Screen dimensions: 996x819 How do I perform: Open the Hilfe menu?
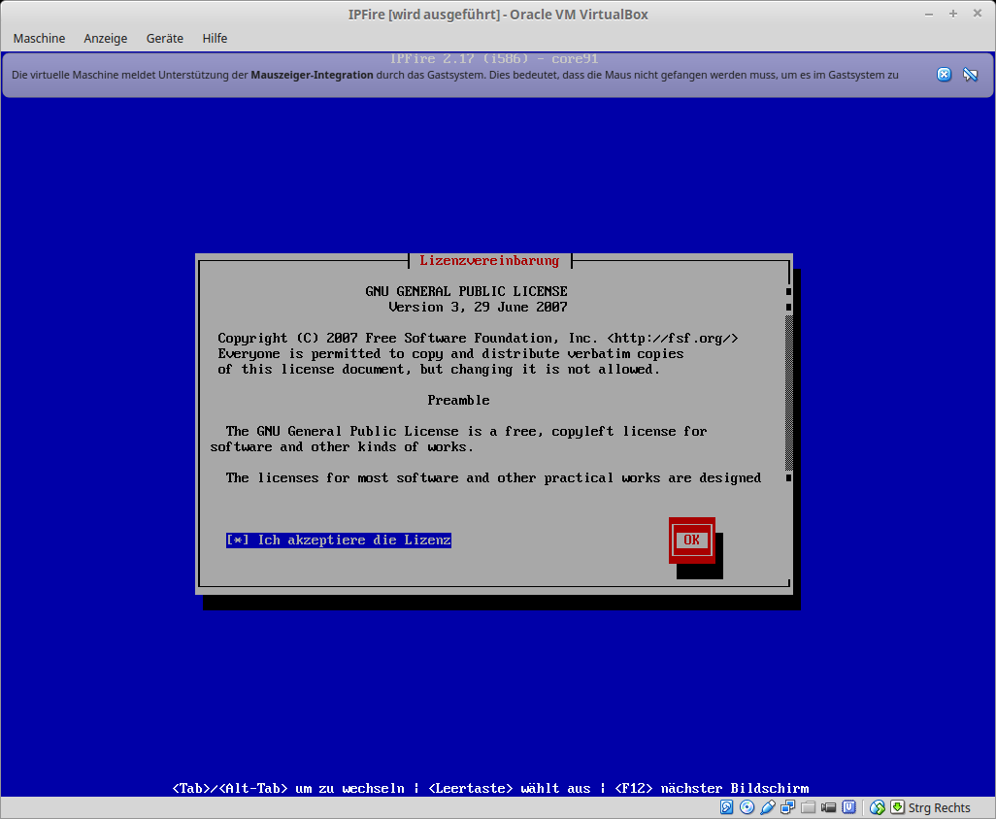pos(215,38)
